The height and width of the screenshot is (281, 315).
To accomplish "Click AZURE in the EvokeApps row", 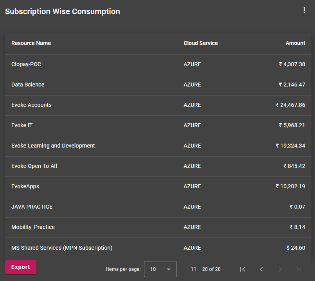I will 192,186.
